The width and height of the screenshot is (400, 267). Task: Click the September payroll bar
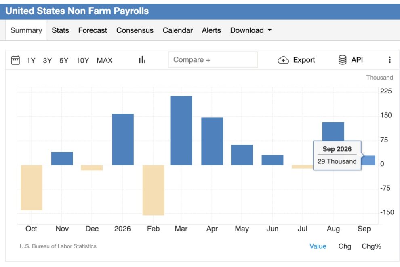coord(368,160)
